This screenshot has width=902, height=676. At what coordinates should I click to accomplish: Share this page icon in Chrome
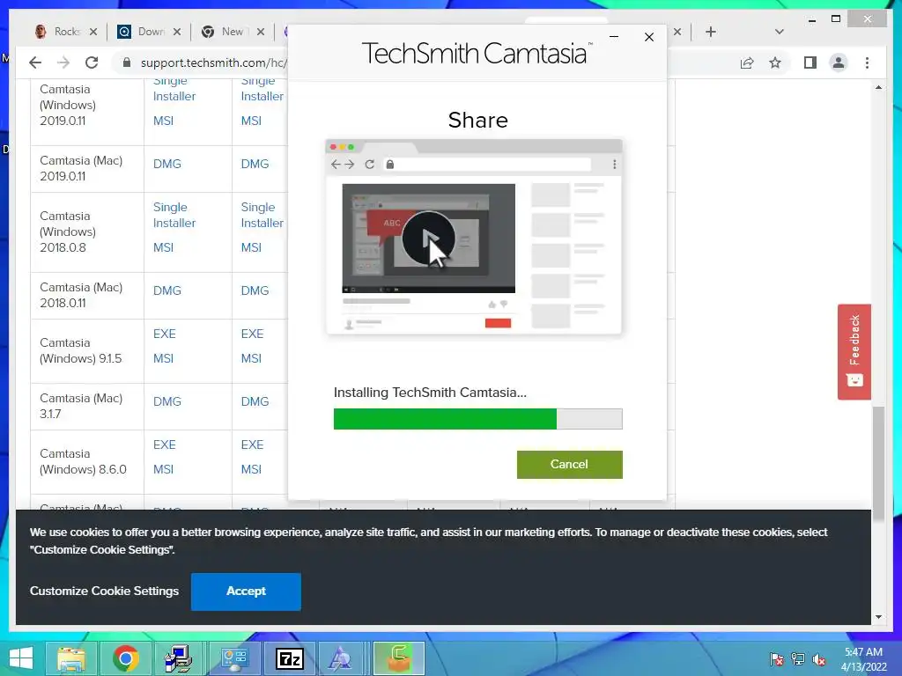[747, 62]
